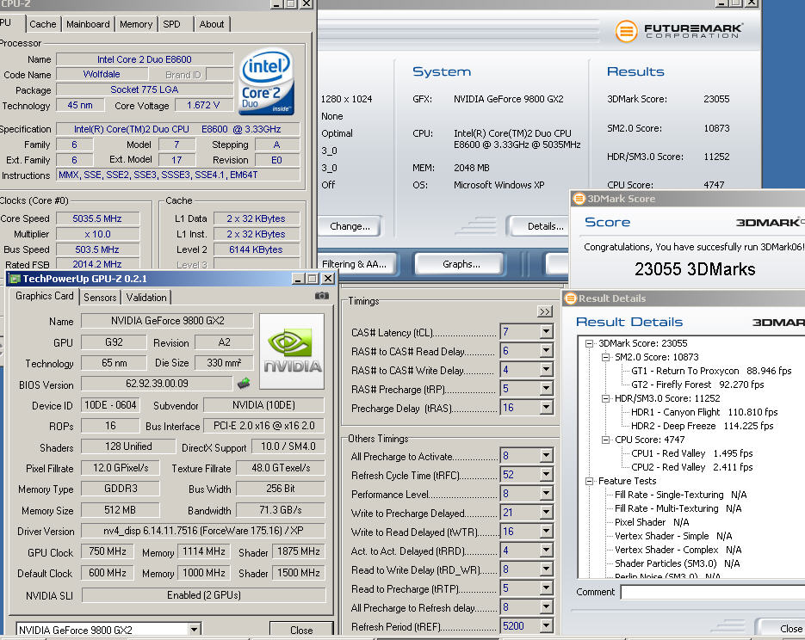The image size is (805, 640).
Task: Select Vertex Shader - Complex item
Action: click(x=678, y=550)
